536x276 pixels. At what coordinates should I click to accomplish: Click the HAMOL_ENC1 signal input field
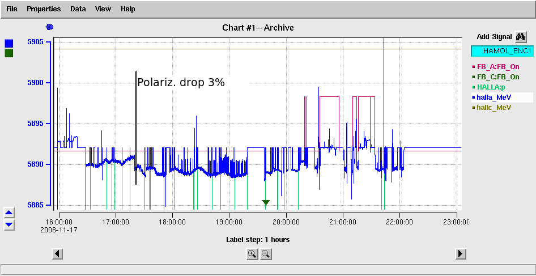502,51
